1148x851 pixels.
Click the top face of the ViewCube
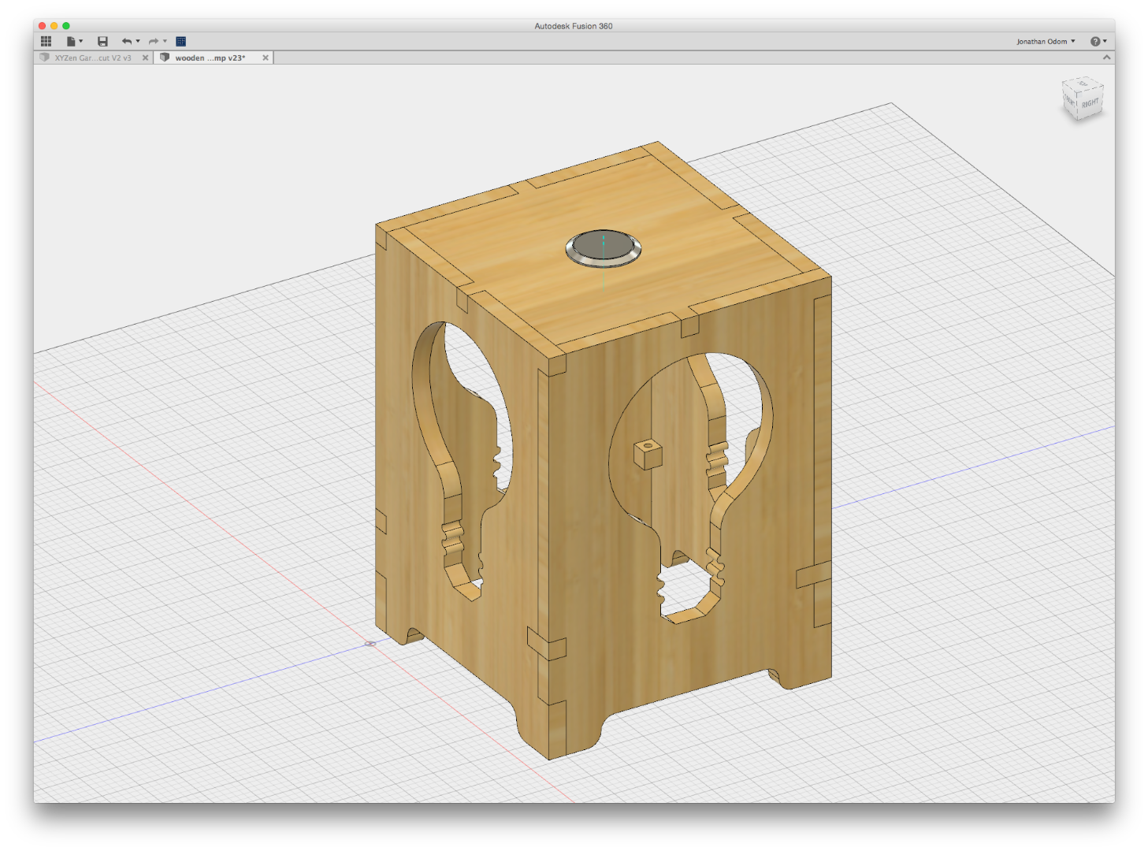1083,84
